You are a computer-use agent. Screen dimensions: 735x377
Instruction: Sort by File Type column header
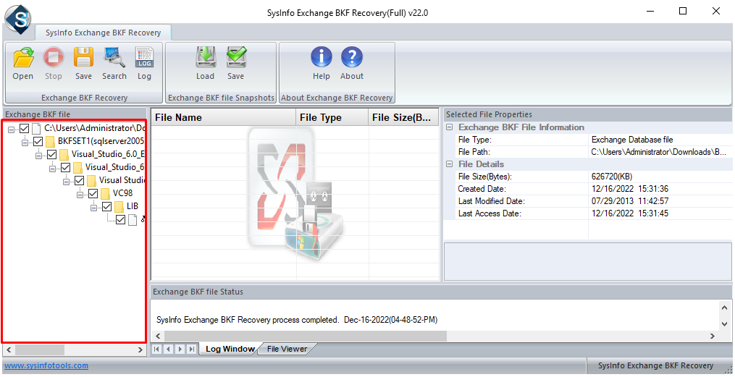(x=332, y=117)
